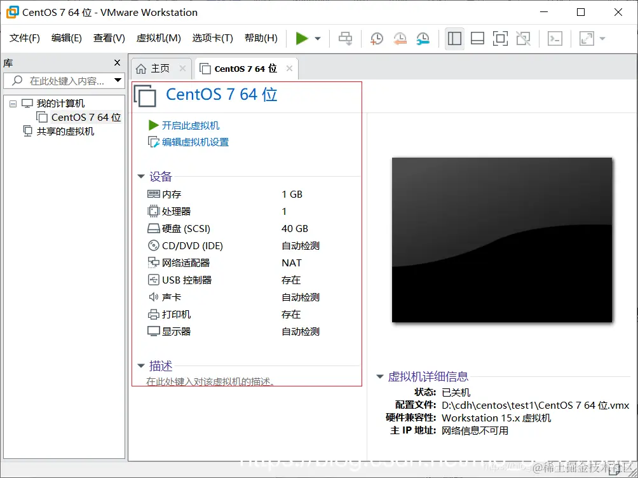The height and width of the screenshot is (478, 638).
Task: Open the 选项卡(T) menu
Action: click(213, 38)
